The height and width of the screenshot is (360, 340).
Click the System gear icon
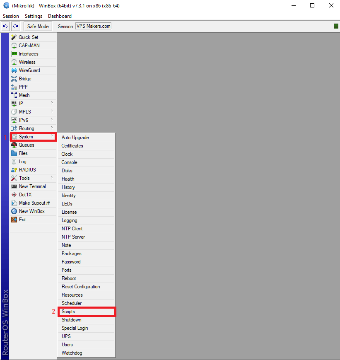pos(14,137)
